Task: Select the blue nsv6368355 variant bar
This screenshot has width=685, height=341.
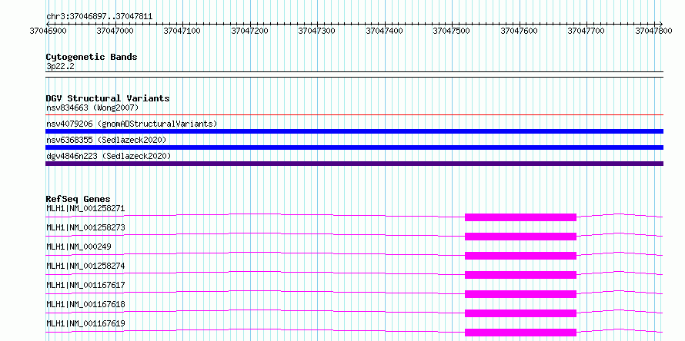Action: coord(354,147)
